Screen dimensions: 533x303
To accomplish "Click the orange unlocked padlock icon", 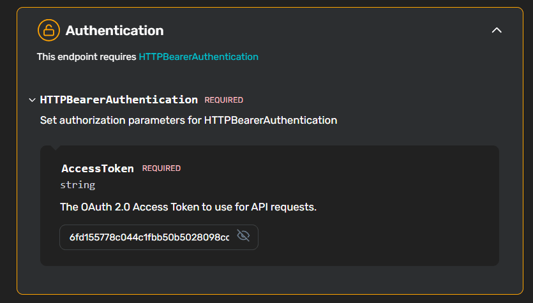I will 49,30.
